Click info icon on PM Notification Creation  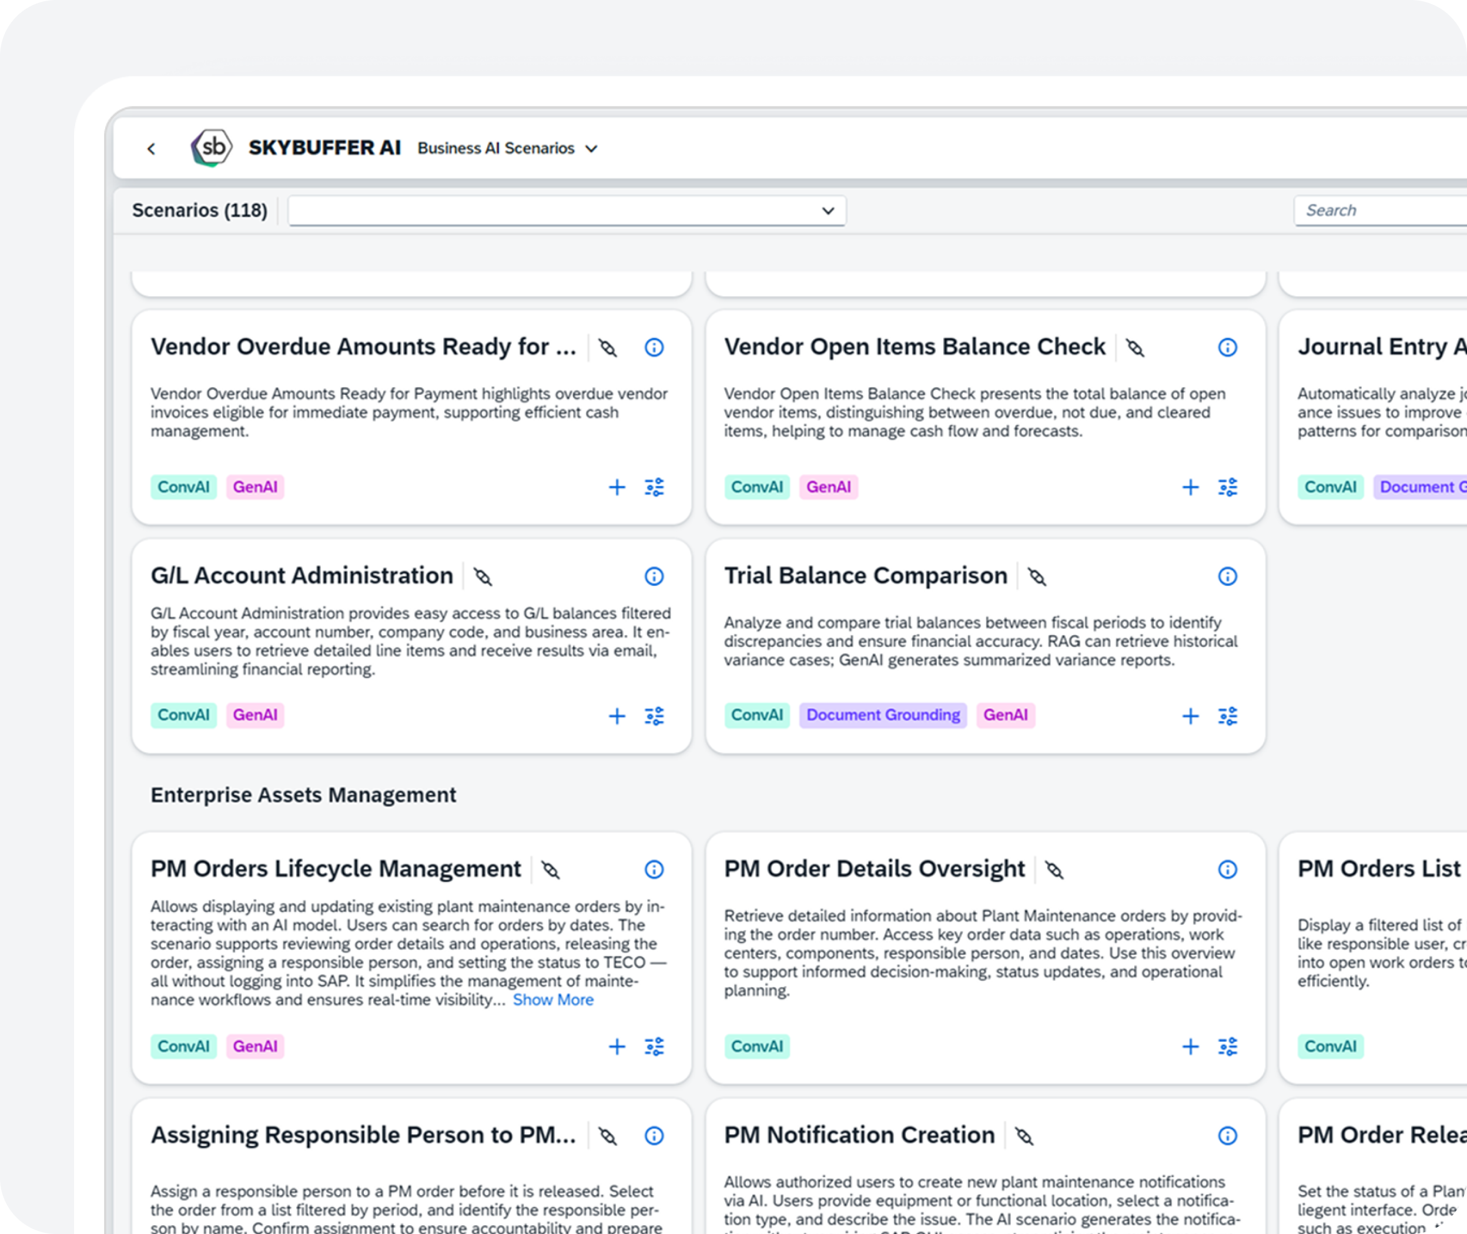pyautogui.click(x=1227, y=1135)
